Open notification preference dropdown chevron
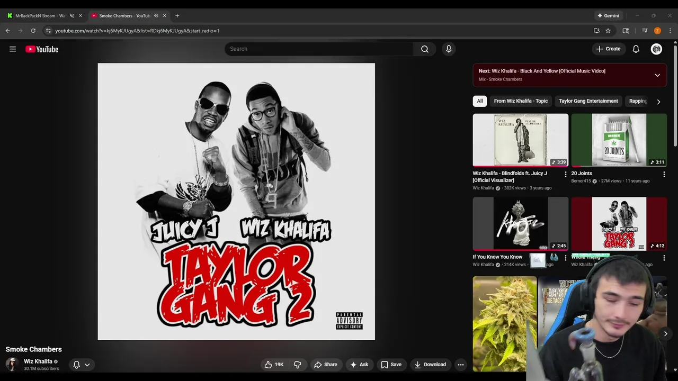Screen dimensions: 678x381 tap(87, 365)
